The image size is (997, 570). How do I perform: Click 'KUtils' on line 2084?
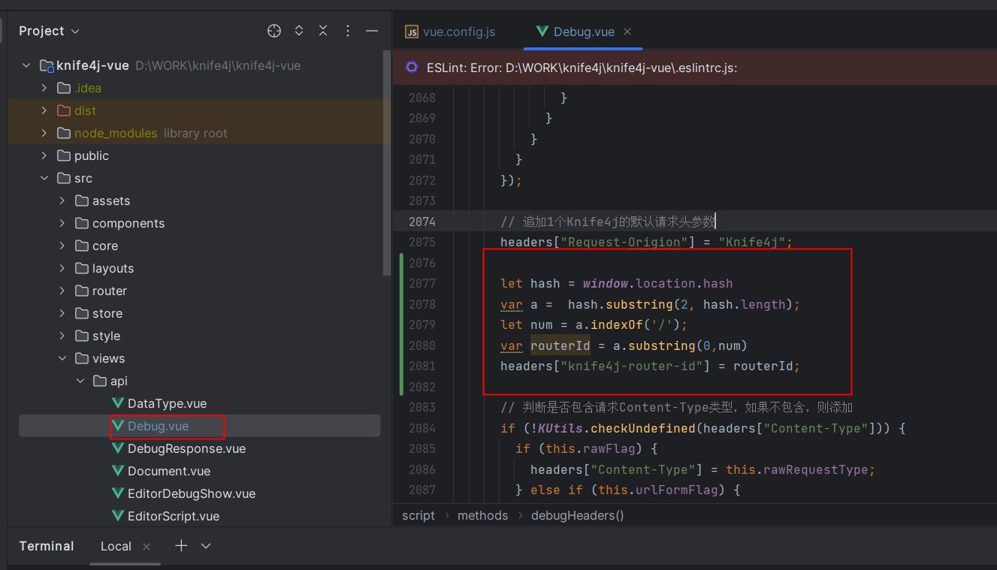[560, 428]
